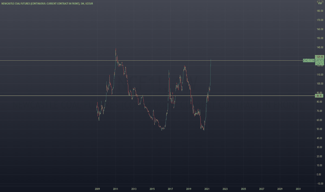This screenshot has width=325, height=192.
Task: Click the 2009 label on time axis
Action: [x=97, y=189]
